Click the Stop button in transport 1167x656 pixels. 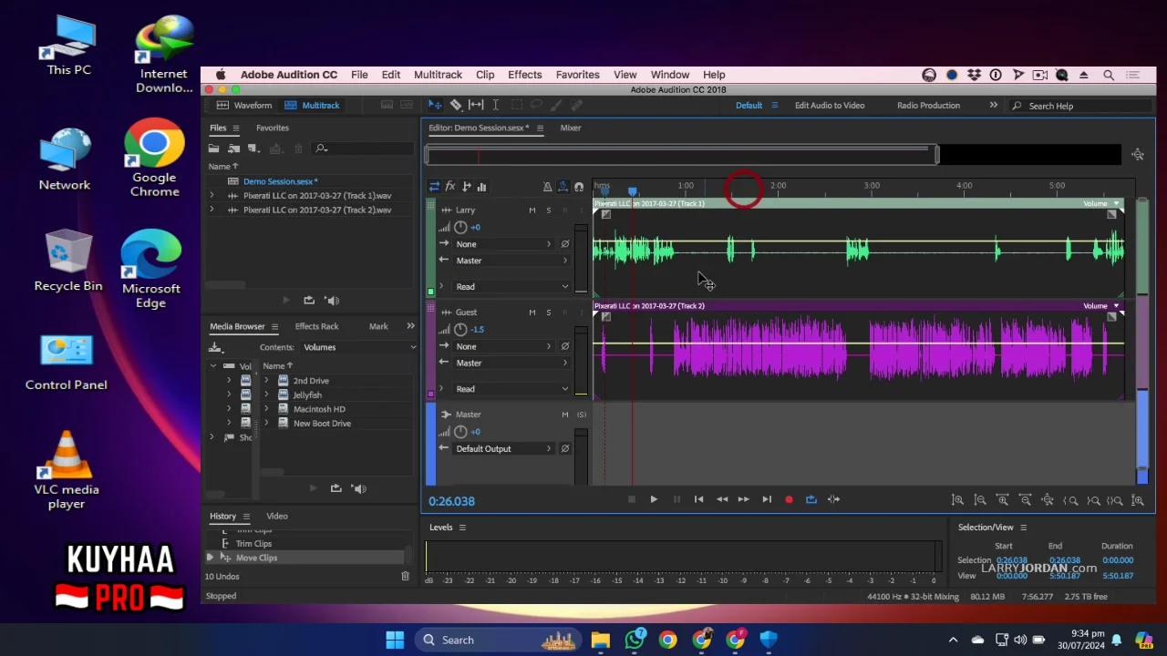[631, 499]
